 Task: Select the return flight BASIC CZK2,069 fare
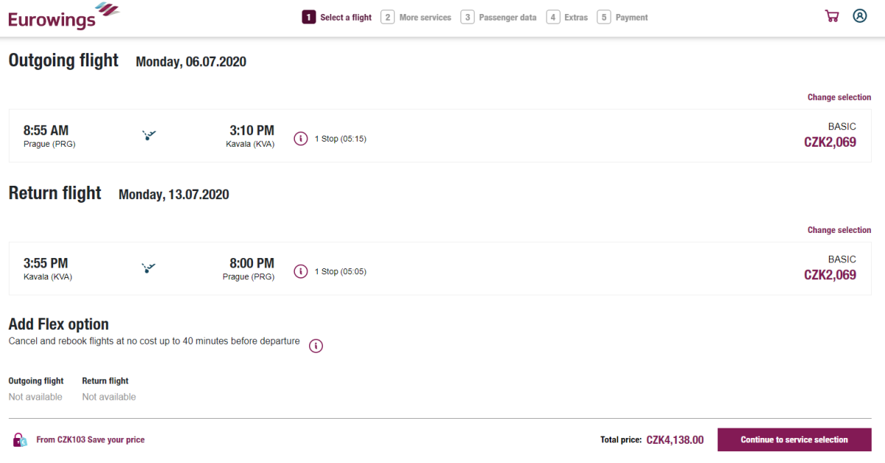[x=830, y=268]
